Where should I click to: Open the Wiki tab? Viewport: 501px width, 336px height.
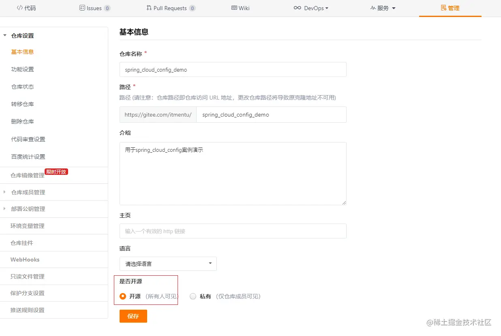[240, 8]
